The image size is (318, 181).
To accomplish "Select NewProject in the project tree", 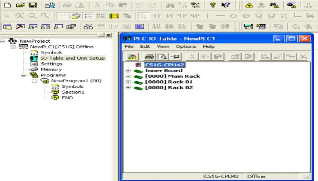I will pyautogui.click(x=35, y=41).
